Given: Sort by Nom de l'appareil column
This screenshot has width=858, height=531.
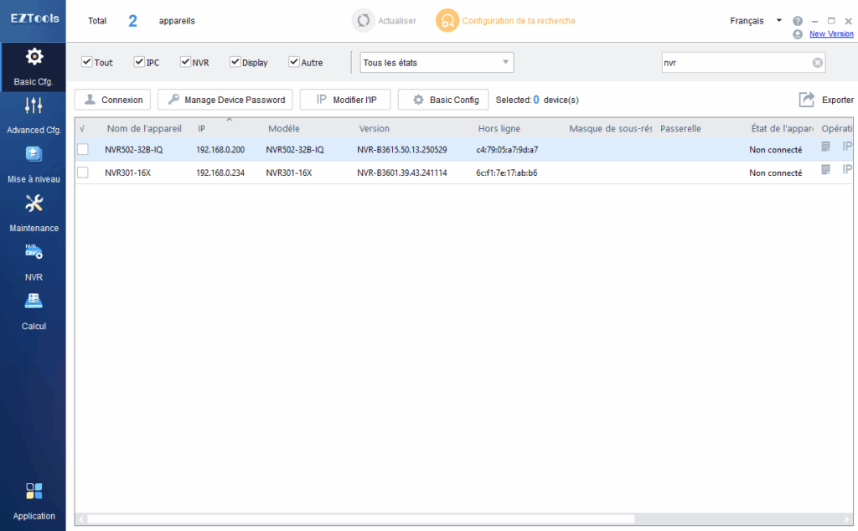Looking at the screenshot, I should (x=144, y=128).
